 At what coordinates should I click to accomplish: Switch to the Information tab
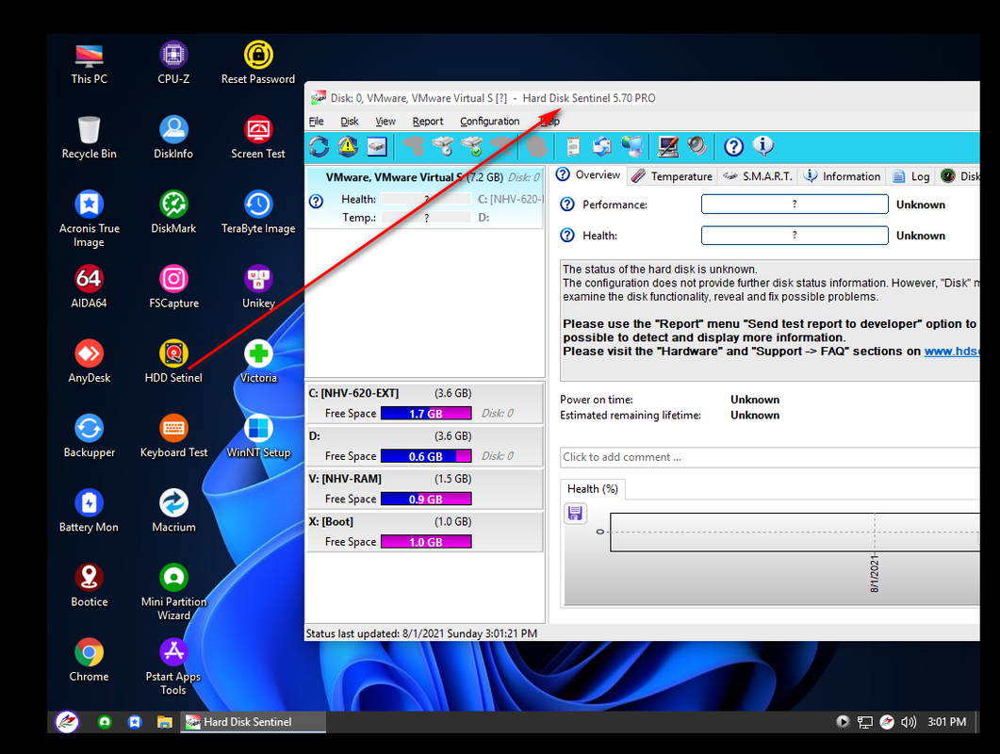[843, 176]
